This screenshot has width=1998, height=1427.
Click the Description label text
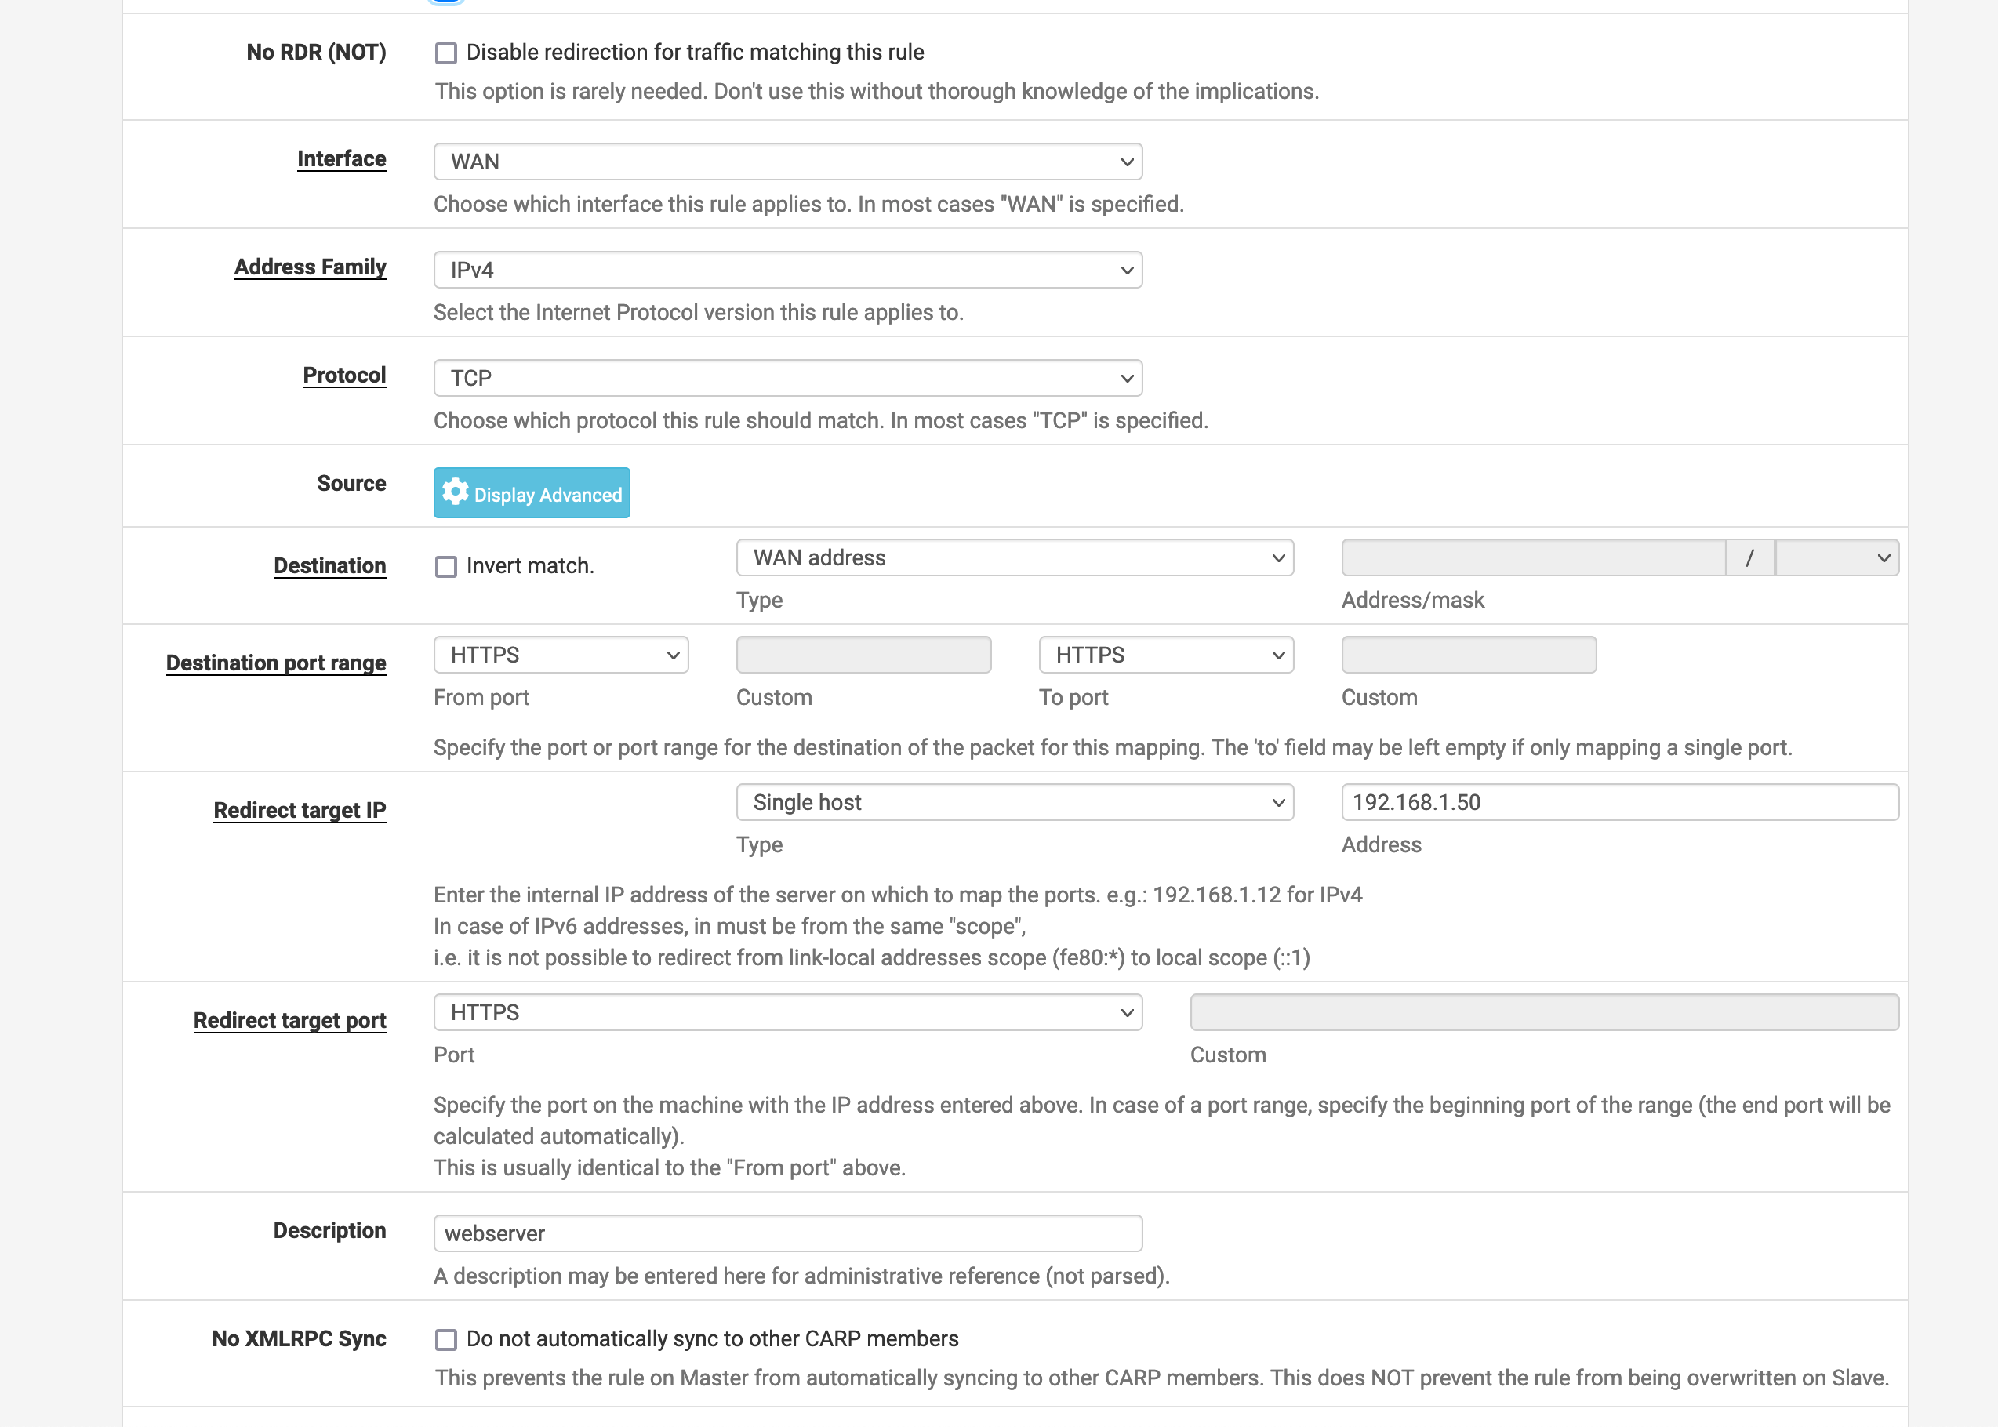pos(329,1231)
